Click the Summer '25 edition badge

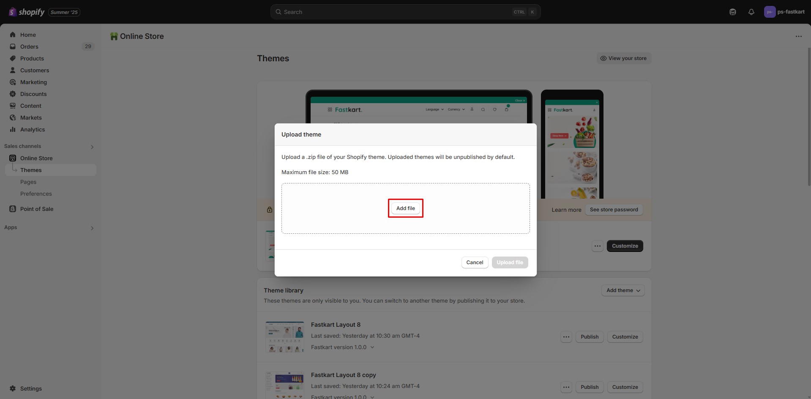tap(64, 12)
